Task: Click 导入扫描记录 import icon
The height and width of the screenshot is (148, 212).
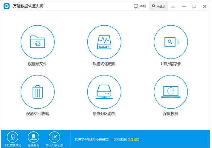Action: (54, 137)
